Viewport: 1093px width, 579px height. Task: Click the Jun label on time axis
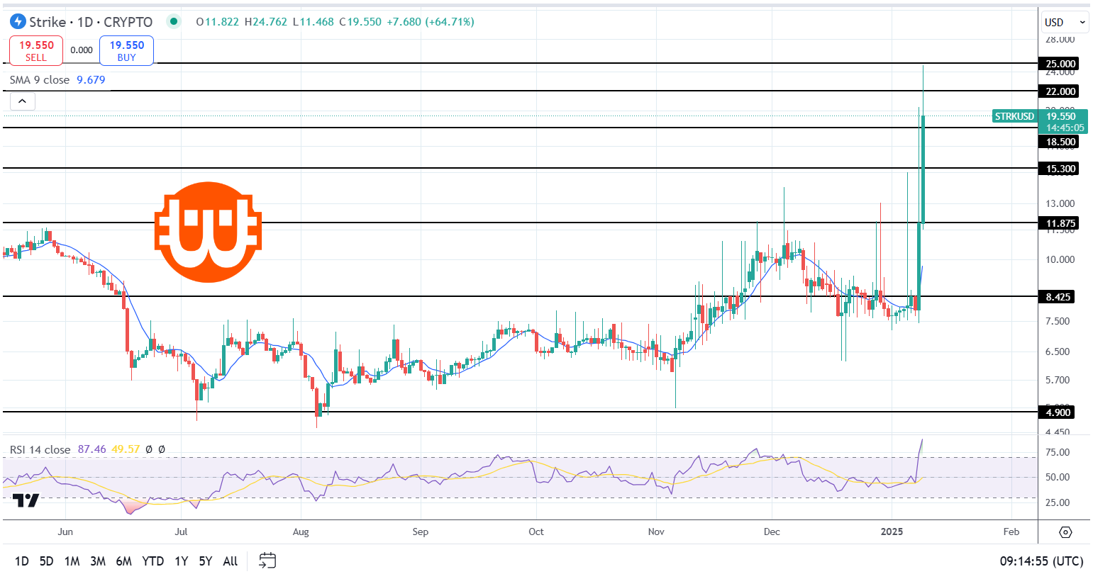coord(65,532)
